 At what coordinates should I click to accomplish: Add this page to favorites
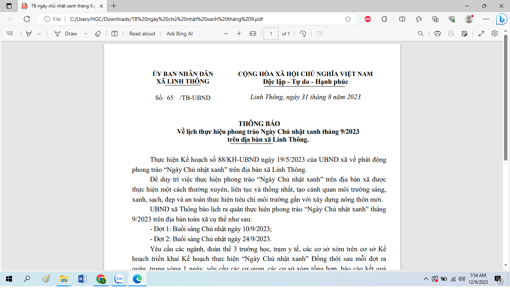pyautogui.click(x=348, y=19)
